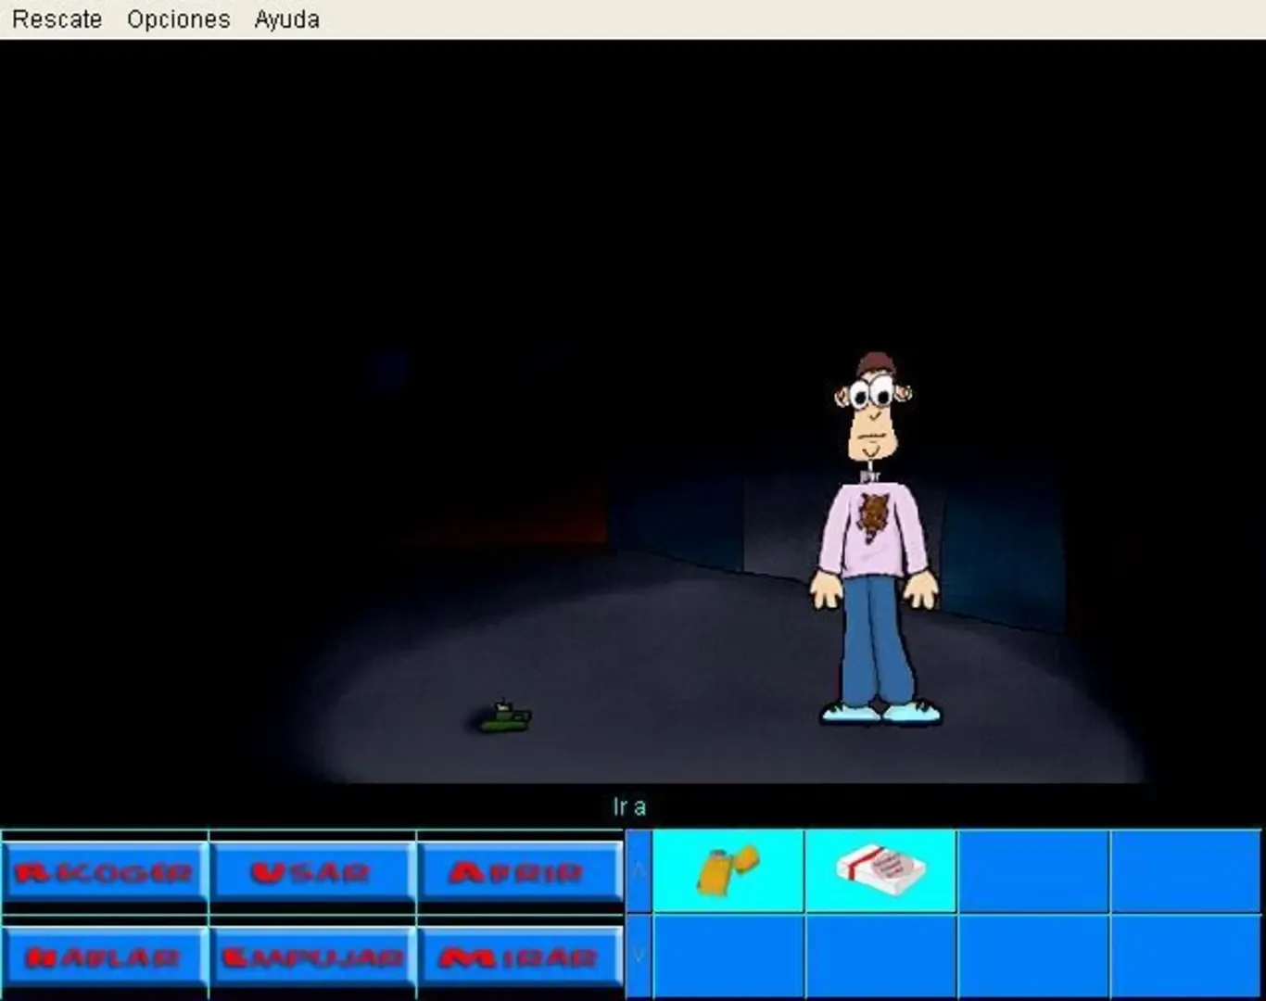Open the Rescate menu

57,19
